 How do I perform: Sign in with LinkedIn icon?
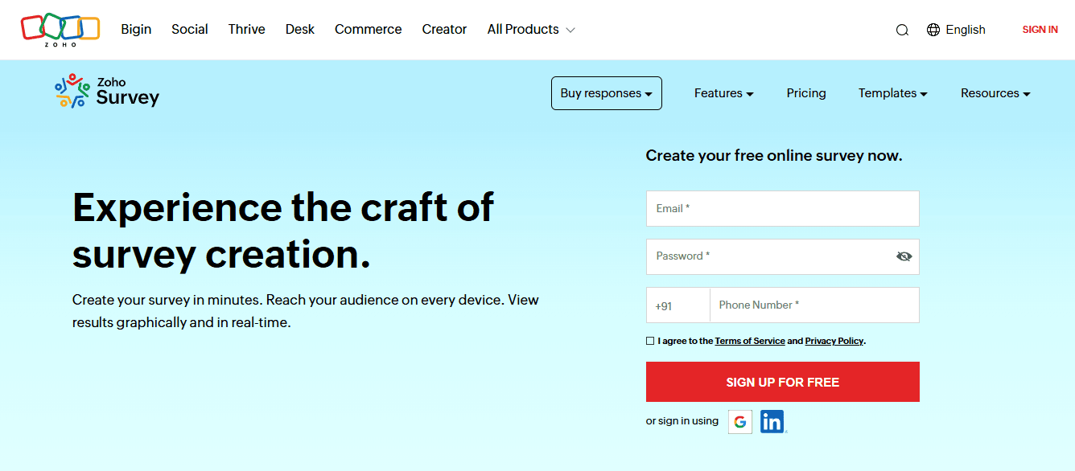pos(772,422)
